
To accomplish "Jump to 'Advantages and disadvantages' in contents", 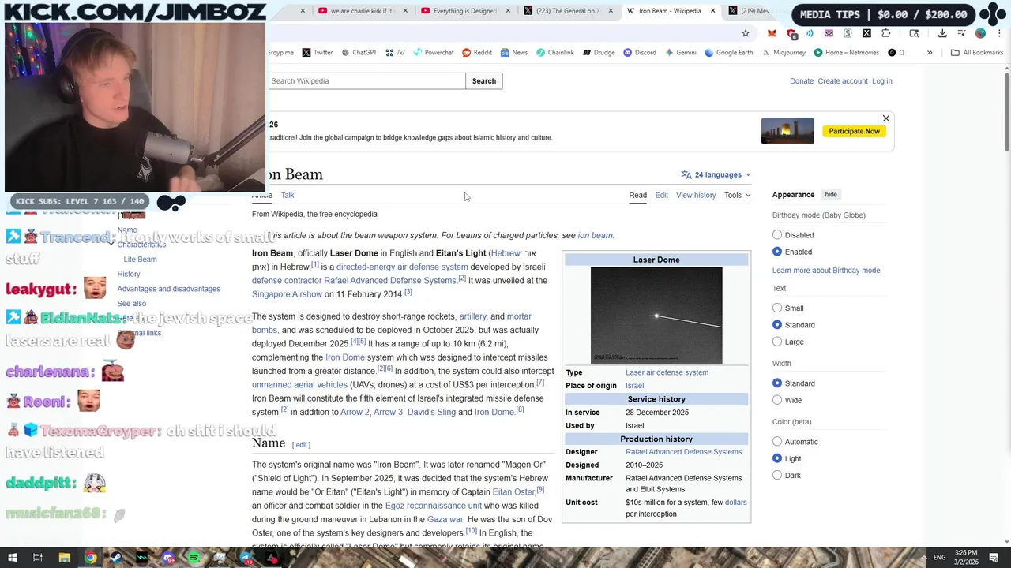I will pos(168,289).
